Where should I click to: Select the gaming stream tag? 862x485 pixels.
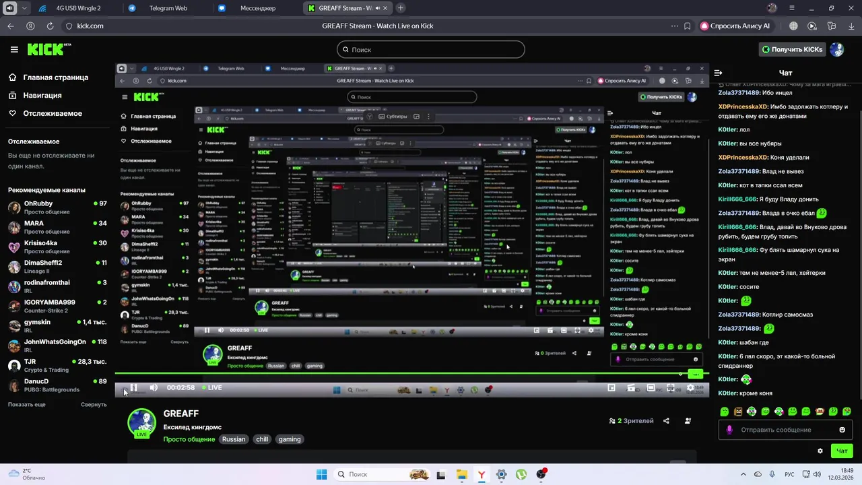[x=290, y=439]
